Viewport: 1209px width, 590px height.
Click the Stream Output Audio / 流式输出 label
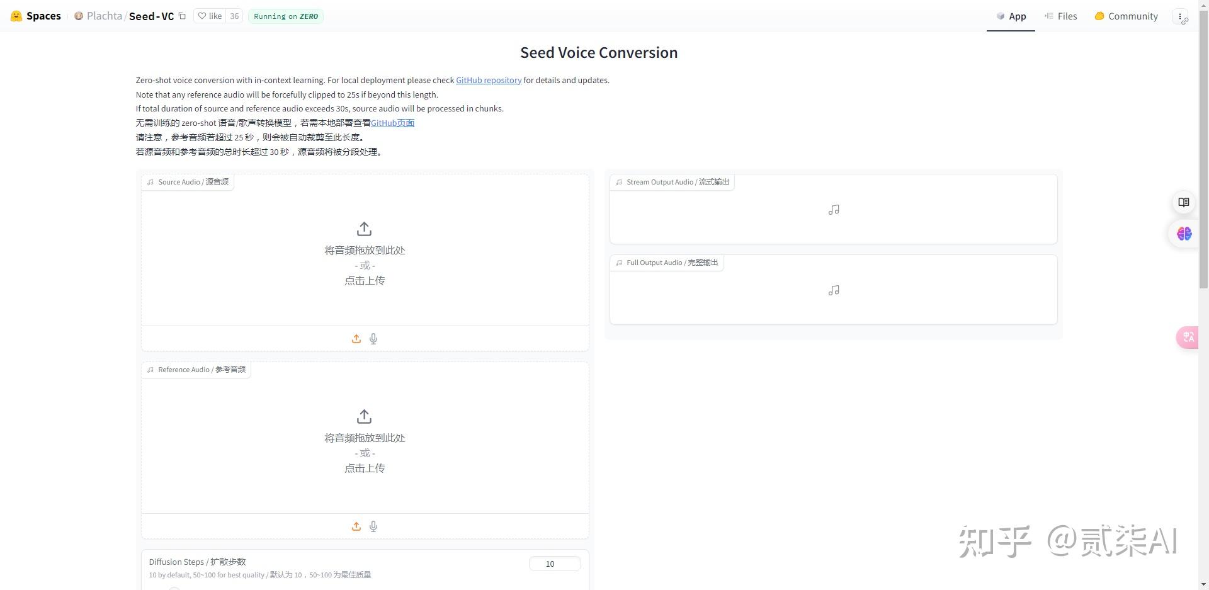[672, 182]
